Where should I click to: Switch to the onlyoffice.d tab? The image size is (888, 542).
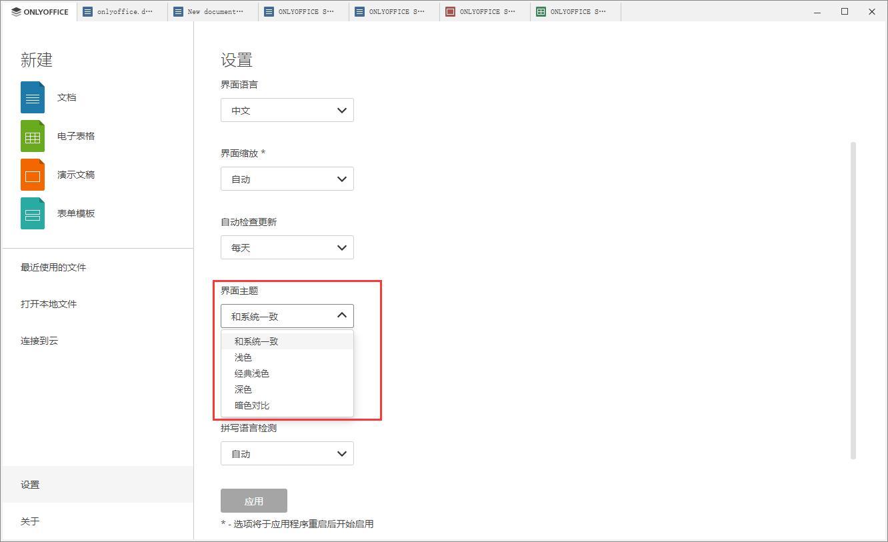[x=120, y=11]
